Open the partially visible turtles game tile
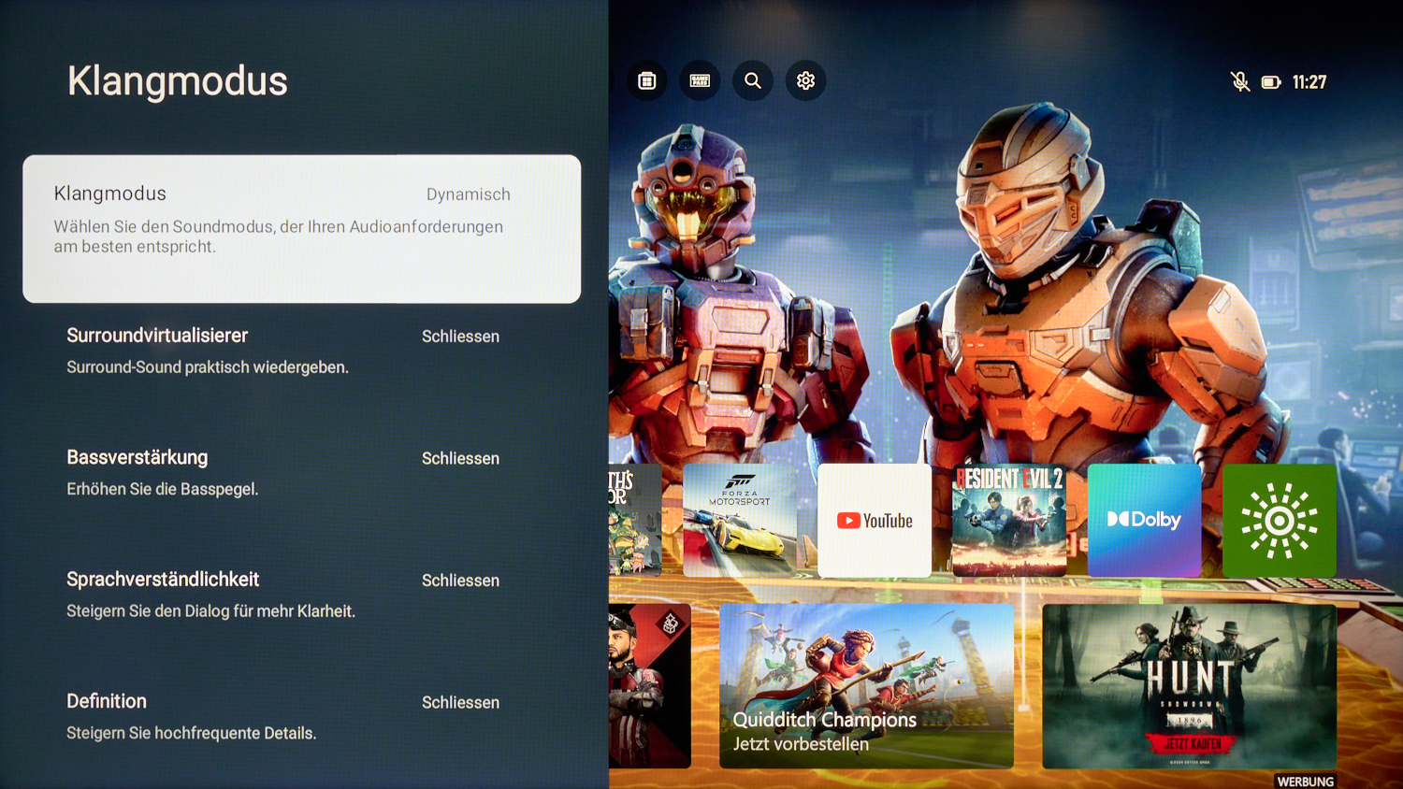1403x789 pixels. 635,521
